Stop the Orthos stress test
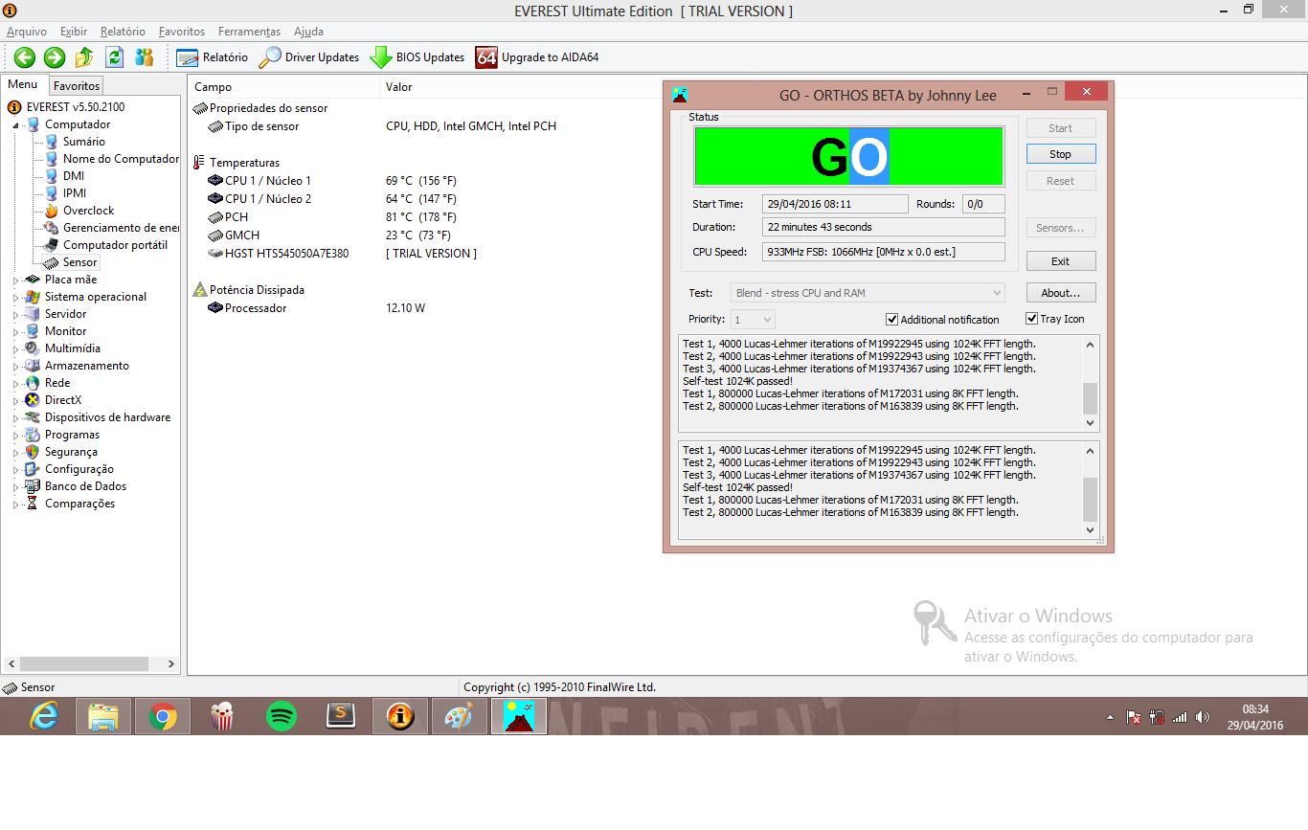 coord(1061,154)
